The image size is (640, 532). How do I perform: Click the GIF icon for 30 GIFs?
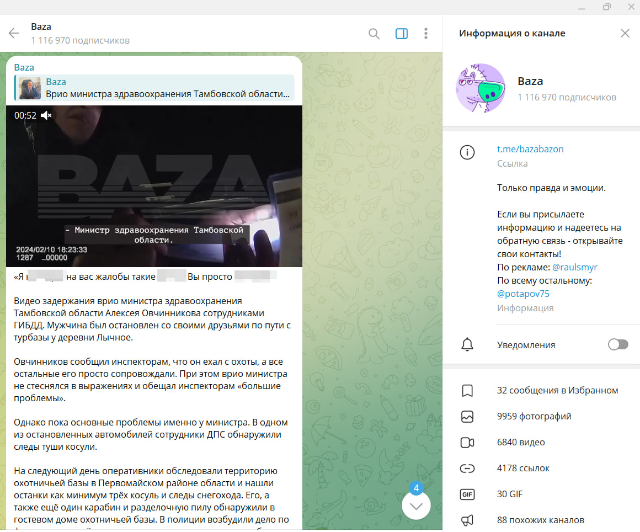467,494
